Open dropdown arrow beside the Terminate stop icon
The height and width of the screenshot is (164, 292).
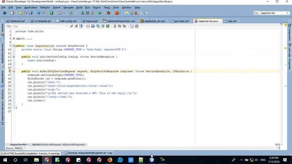(120, 13)
